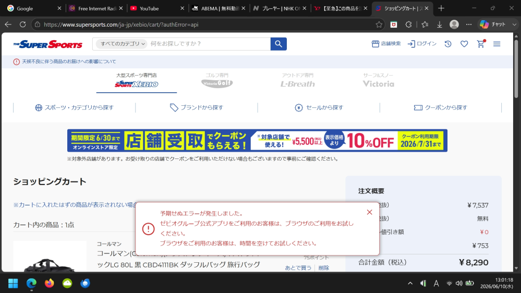Switch to the ABEMA tab
This screenshot has height=293, width=521.
pyautogui.click(x=217, y=8)
